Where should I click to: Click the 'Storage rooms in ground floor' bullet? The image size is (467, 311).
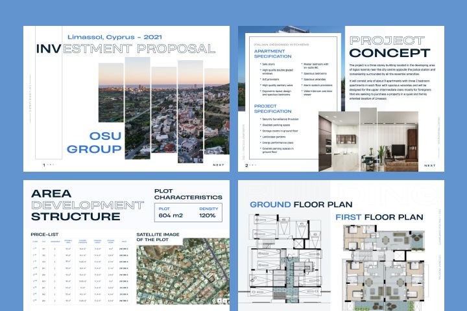pos(280,131)
